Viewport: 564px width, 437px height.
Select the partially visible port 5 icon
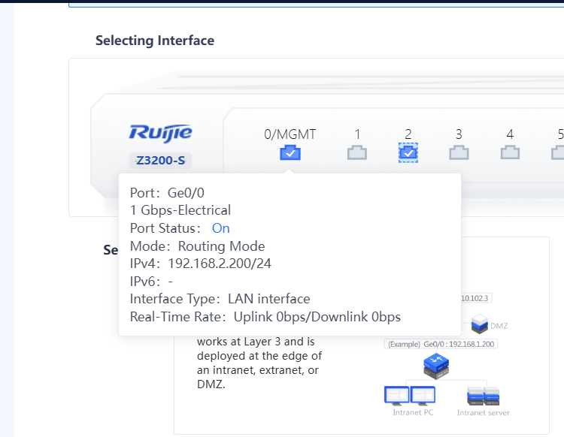pyautogui.click(x=558, y=153)
